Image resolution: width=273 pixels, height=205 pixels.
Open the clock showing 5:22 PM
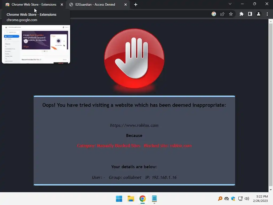click(x=260, y=199)
